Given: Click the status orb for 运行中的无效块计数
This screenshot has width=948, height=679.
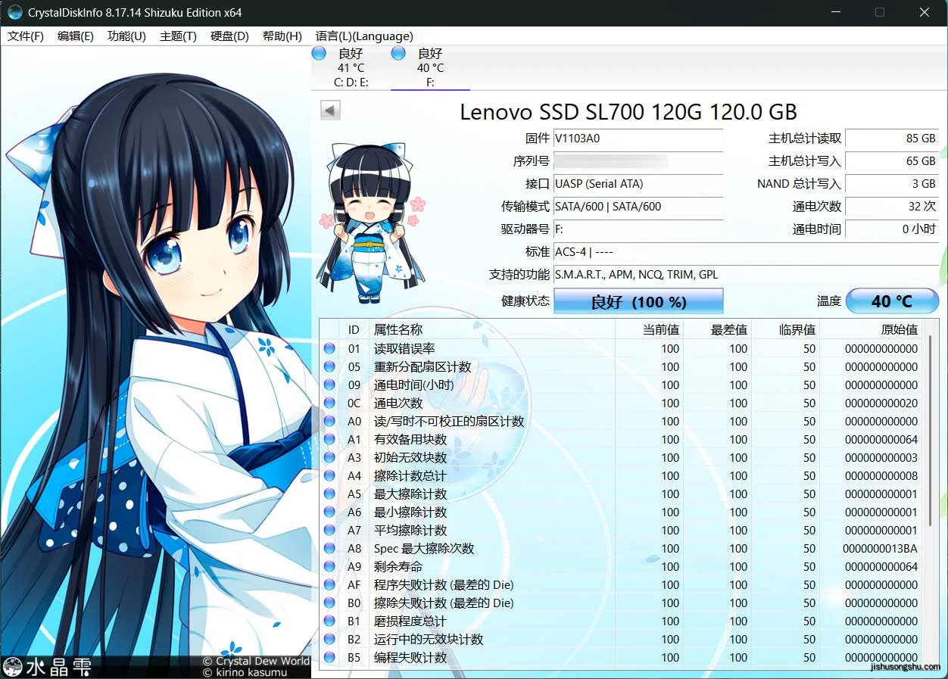Looking at the screenshot, I should point(329,639).
